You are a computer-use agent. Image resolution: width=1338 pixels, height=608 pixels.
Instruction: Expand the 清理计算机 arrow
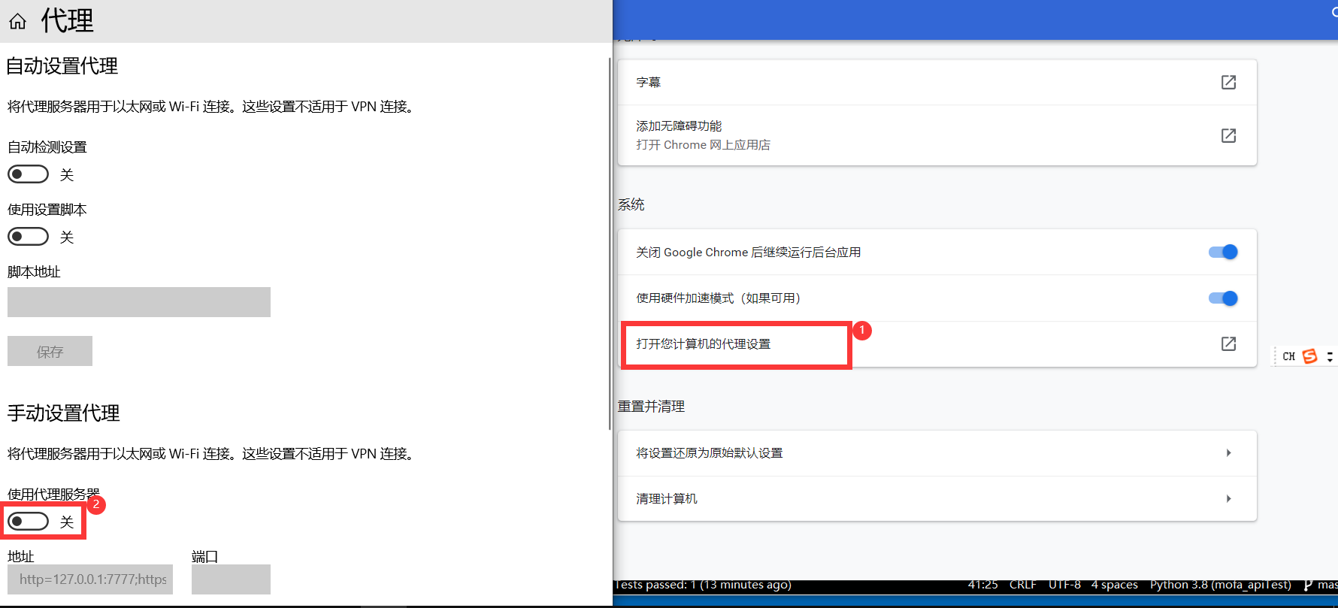click(1228, 498)
